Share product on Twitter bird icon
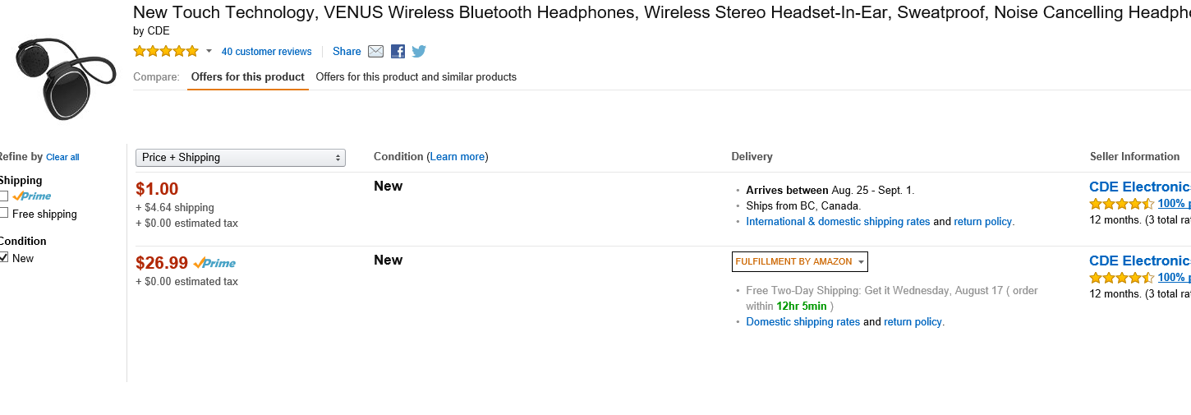 (x=419, y=51)
